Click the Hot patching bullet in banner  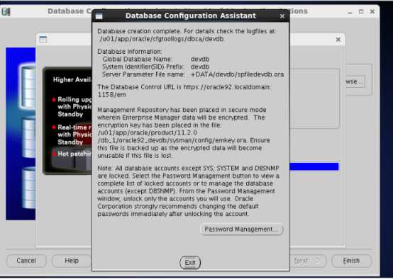(x=72, y=154)
